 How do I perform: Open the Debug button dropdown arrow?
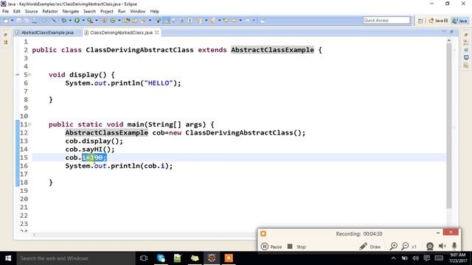70,21
